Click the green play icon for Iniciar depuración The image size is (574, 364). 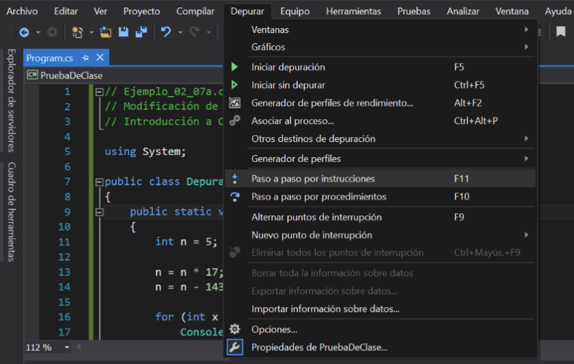(x=235, y=67)
